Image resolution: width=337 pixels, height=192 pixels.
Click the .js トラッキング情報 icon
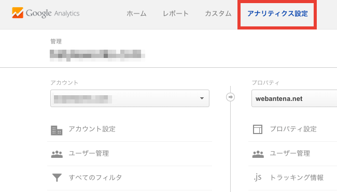tap(258, 177)
